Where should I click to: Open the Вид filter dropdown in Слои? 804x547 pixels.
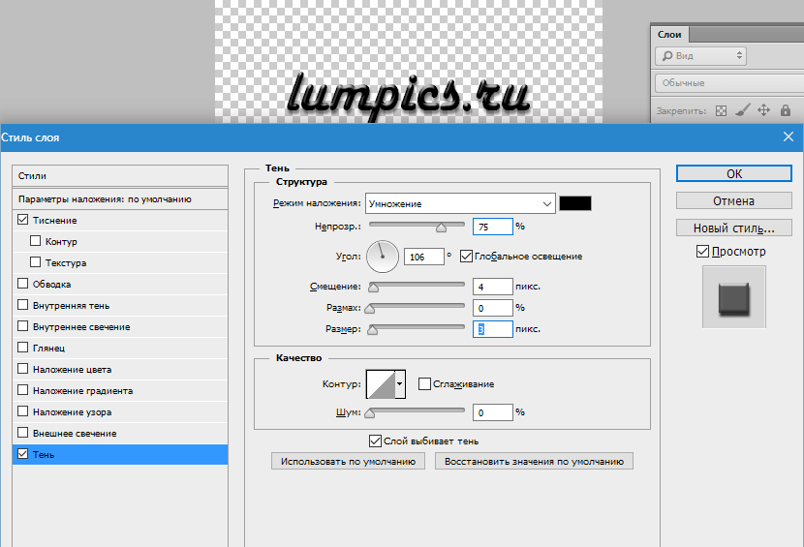700,56
